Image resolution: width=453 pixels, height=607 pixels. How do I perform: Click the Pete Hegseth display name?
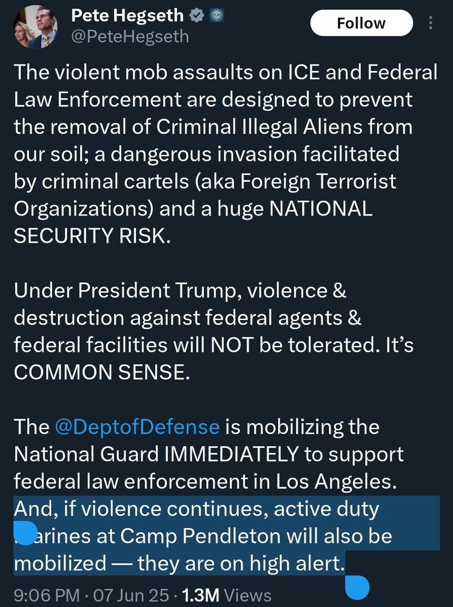pos(127,16)
